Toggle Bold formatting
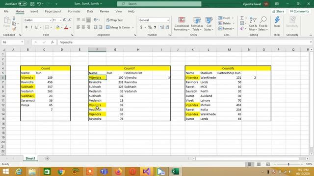Image resolution: width=314 pixels, height=176 pixels. (26, 27)
